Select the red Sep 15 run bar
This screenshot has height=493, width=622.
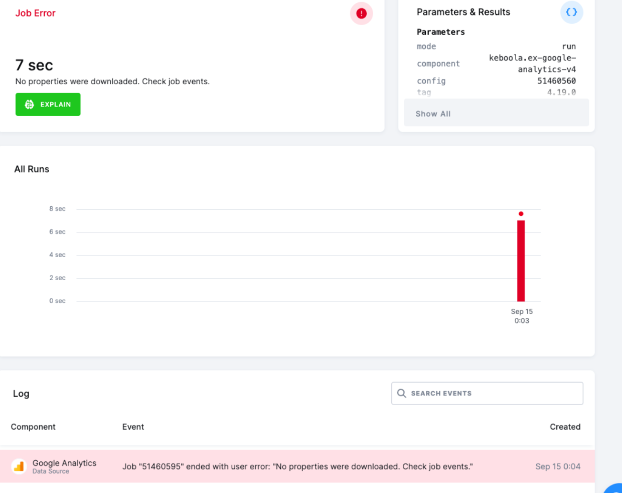coord(521,261)
